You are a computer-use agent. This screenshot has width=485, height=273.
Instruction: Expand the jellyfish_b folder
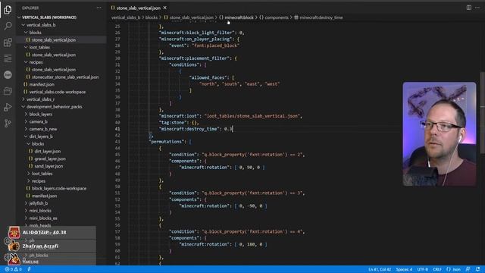(39, 203)
